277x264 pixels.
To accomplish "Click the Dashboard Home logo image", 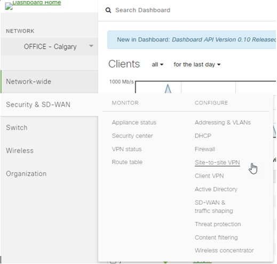I will tap(9, 6).
